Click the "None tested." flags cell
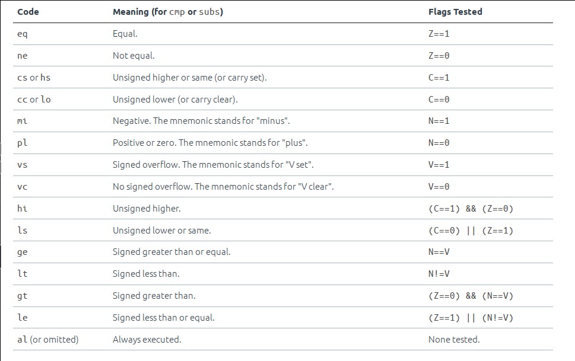 click(x=454, y=340)
